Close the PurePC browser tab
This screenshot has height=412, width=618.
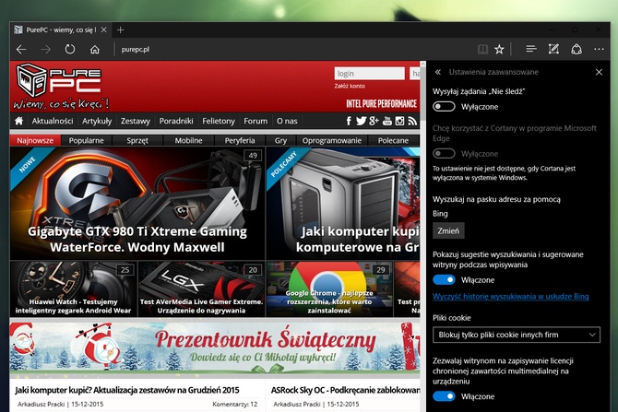103,29
